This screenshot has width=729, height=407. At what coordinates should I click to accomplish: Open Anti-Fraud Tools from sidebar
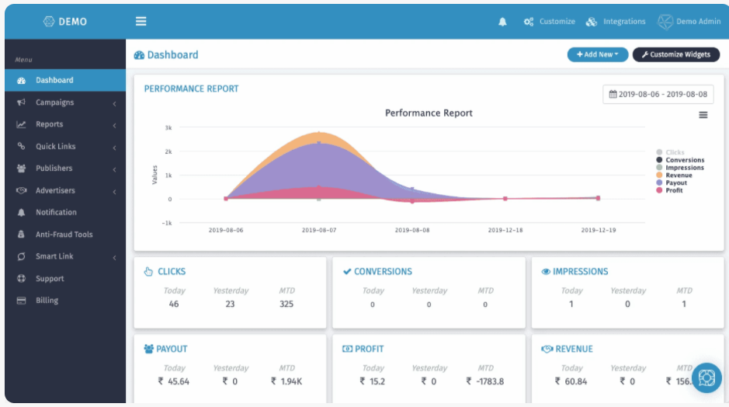point(64,235)
